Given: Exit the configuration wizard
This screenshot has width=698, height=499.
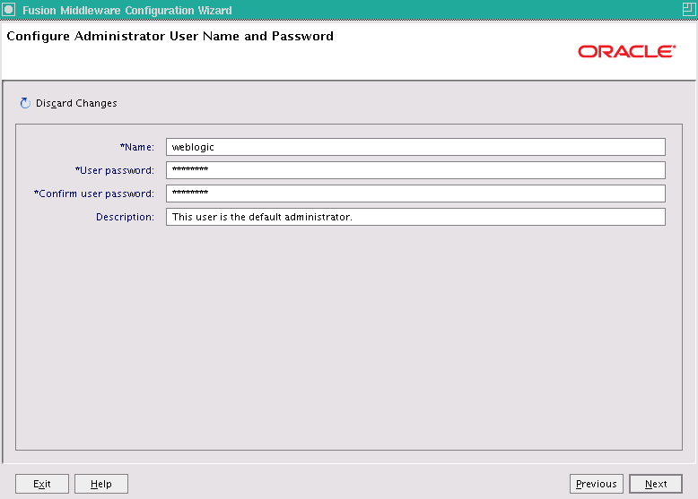Looking at the screenshot, I should [42, 484].
